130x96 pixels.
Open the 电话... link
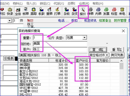click(63, 20)
